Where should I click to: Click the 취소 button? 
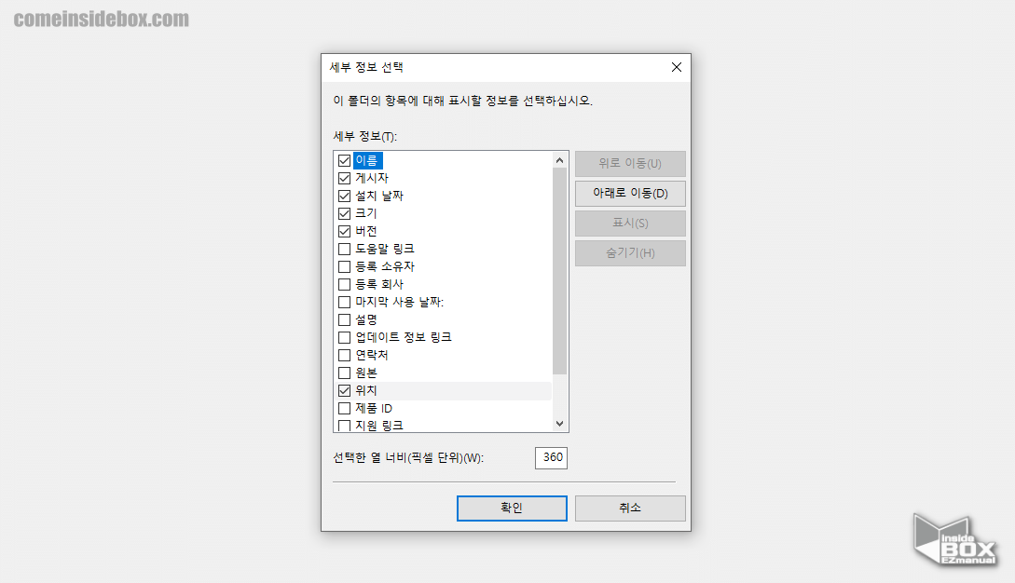[x=630, y=508]
